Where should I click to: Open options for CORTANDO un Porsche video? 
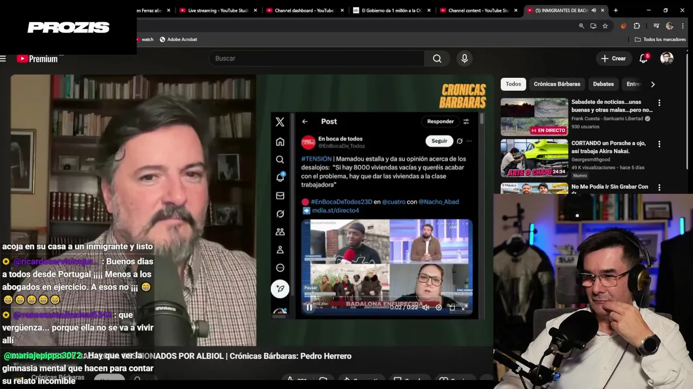(659, 144)
